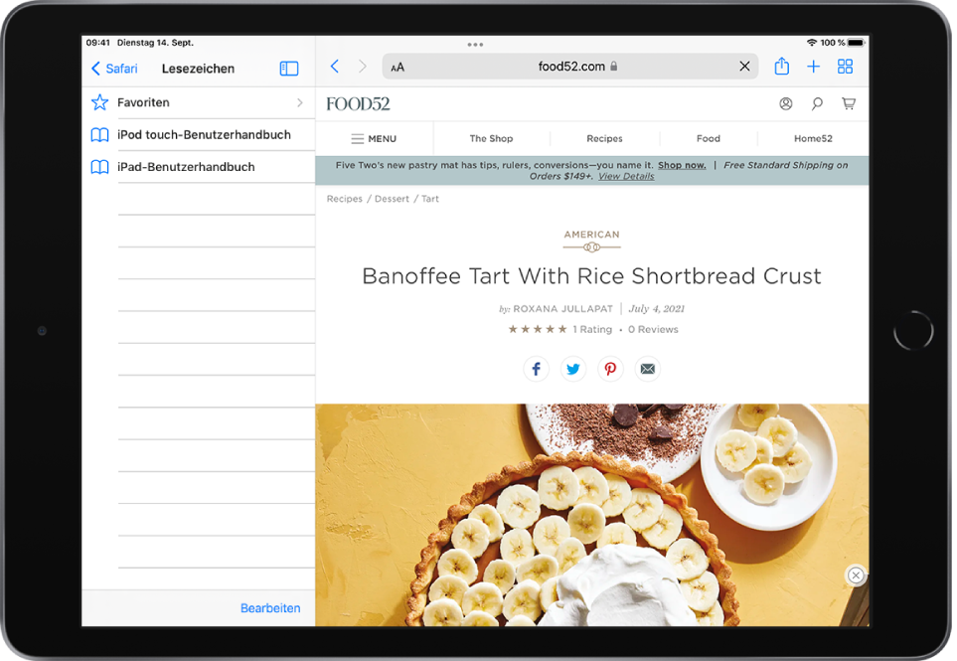Go back with the toolbar back arrow
This screenshot has height=661, width=957.
pos(335,67)
